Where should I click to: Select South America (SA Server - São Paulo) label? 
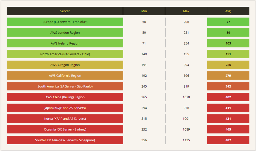pos(65,86)
